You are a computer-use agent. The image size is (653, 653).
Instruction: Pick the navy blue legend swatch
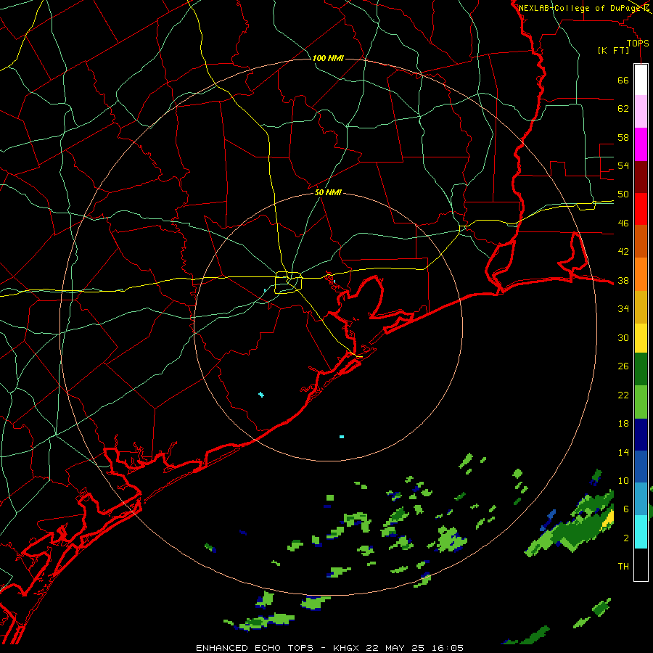coord(641,435)
